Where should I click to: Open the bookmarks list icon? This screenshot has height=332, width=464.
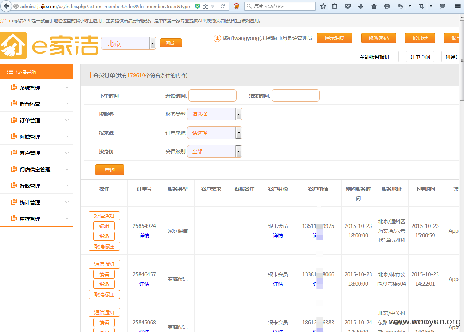(x=335, y=6)
